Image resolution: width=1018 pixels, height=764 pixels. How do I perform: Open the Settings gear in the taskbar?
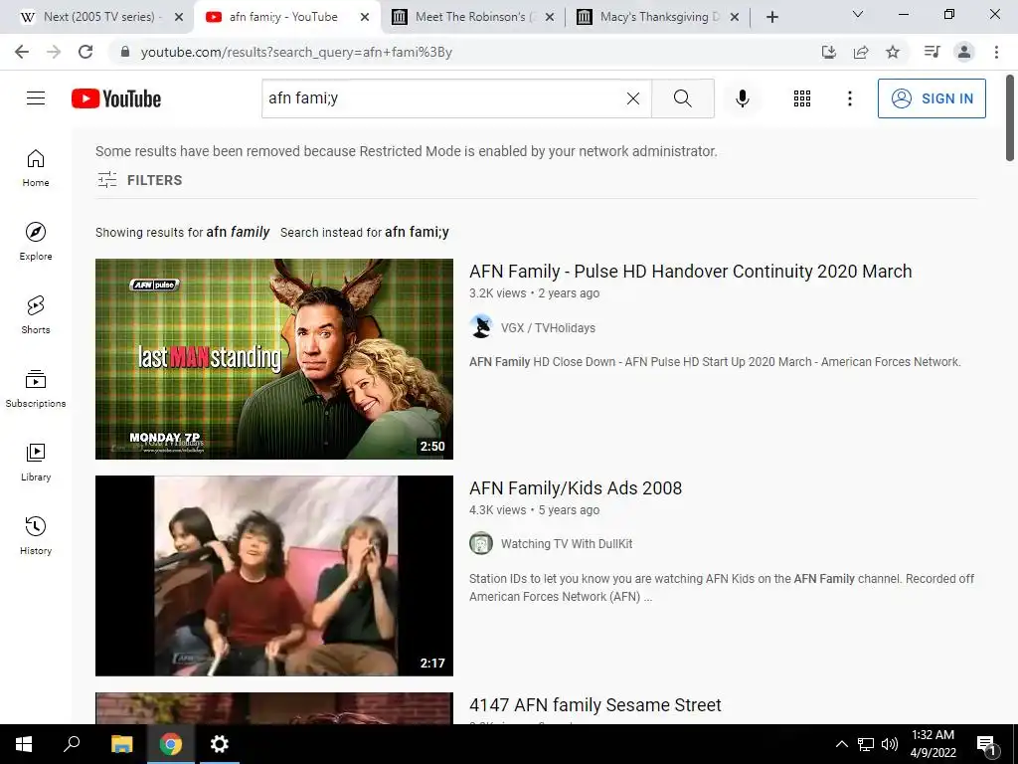coord(220,744)
